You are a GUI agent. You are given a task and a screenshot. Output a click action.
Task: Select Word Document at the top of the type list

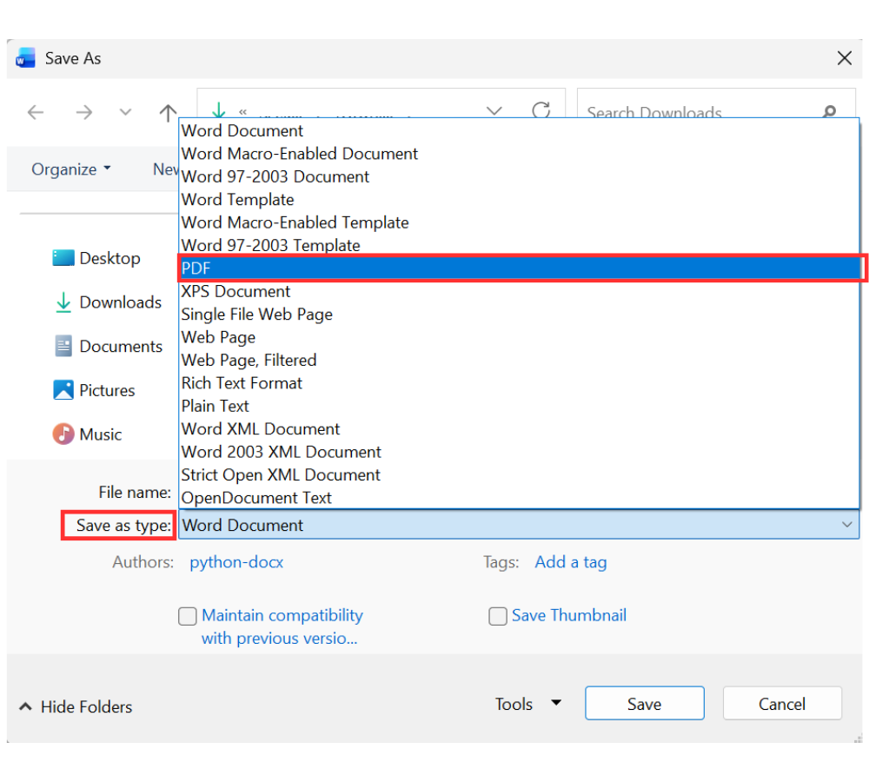tap(519, 131)
